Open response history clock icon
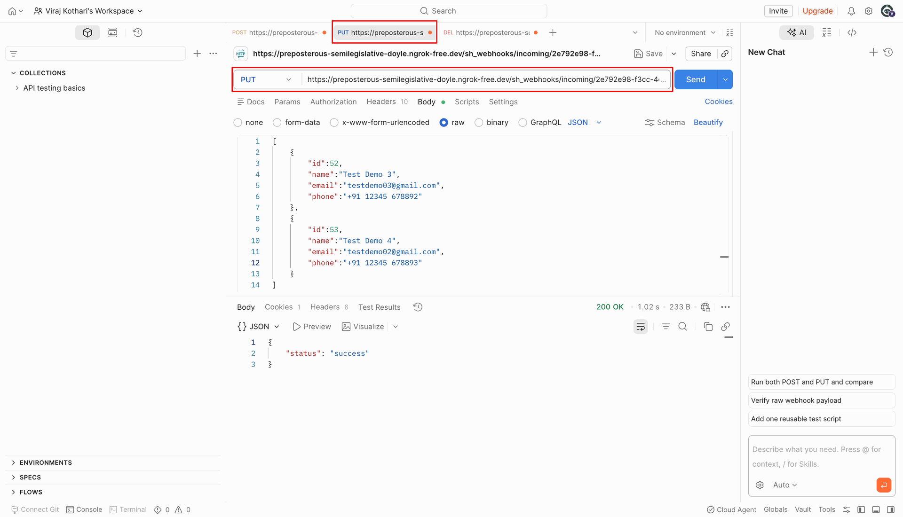 pos(418,307)
